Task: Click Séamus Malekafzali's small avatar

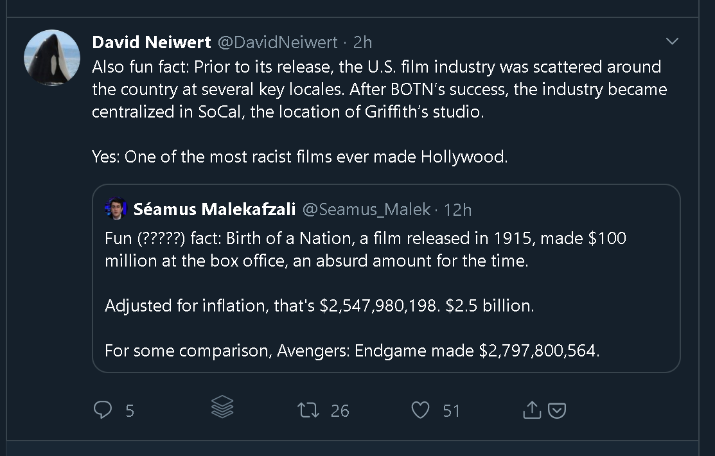Action: (116, 209)
